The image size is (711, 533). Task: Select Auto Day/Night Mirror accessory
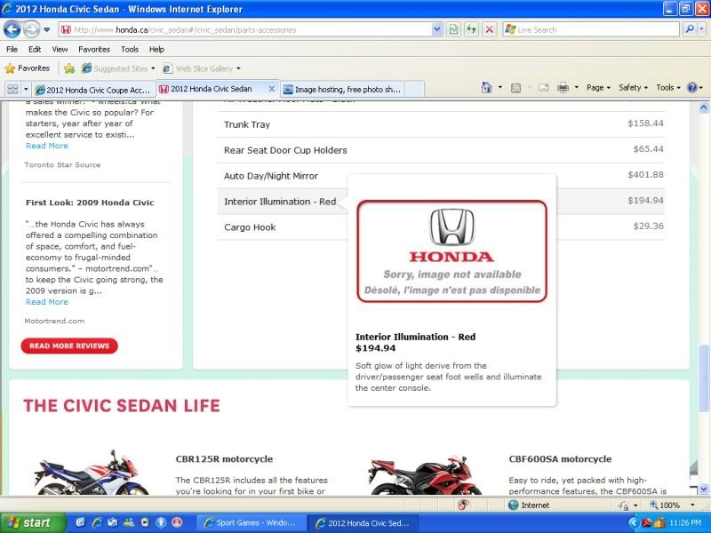(441, 176)
